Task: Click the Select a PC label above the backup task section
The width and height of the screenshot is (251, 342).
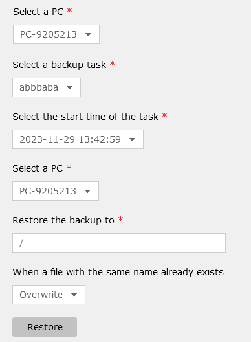Action: point(38,12)
